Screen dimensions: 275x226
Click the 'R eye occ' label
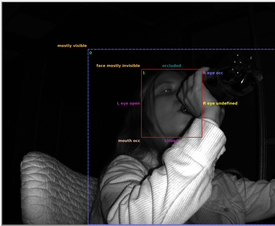tap(213, 73)
